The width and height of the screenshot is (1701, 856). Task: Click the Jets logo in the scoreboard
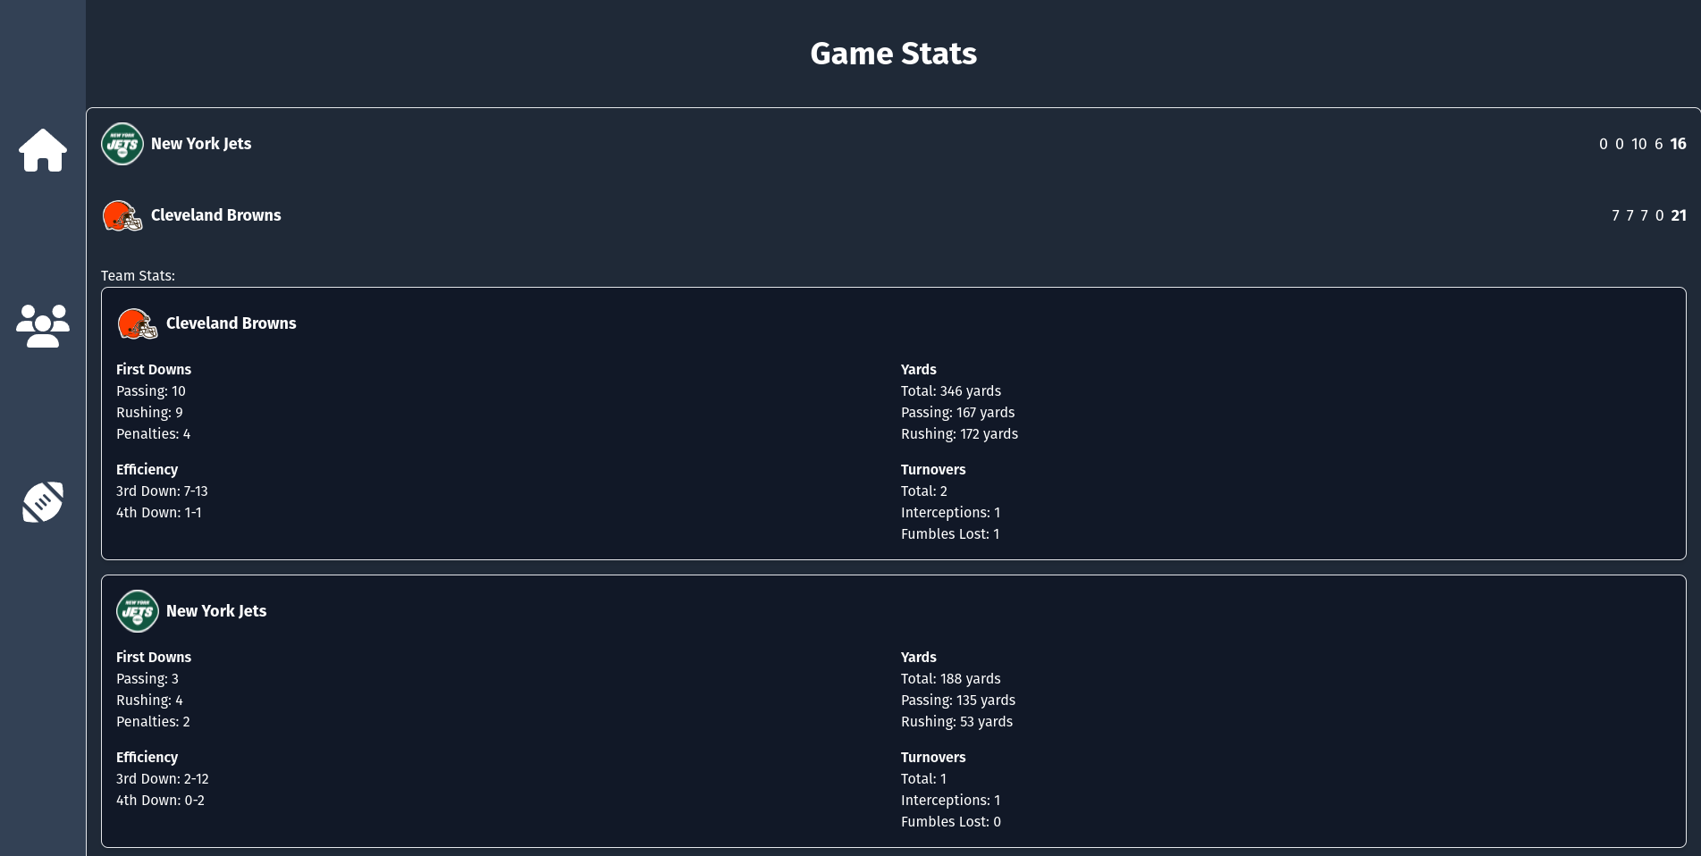122,143
